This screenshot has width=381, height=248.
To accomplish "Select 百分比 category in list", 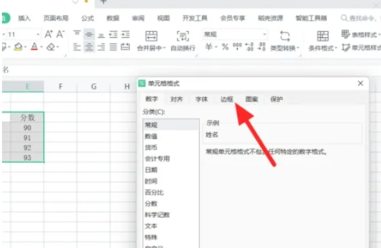I will pos(171,193).
